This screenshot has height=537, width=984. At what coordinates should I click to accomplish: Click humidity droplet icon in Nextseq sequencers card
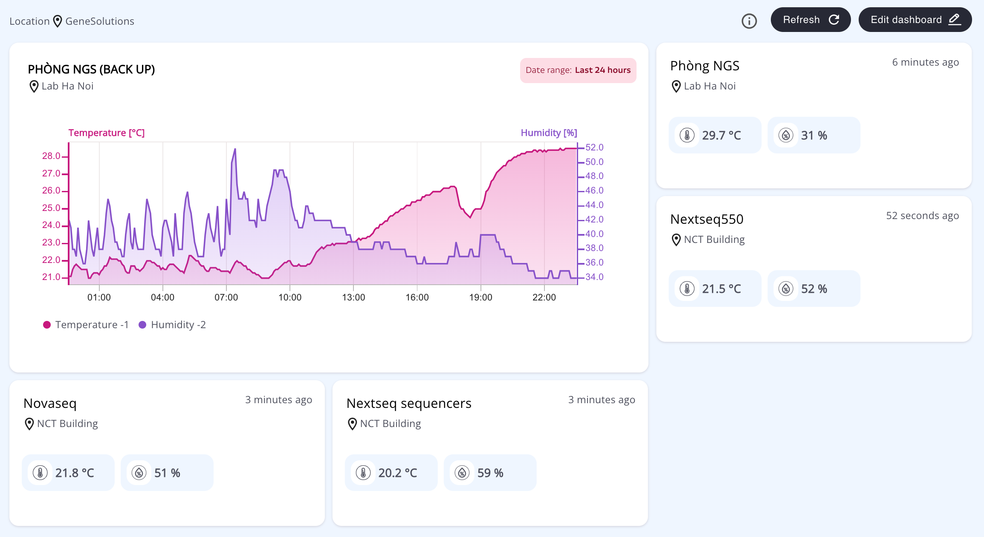[x=462, y=473]
